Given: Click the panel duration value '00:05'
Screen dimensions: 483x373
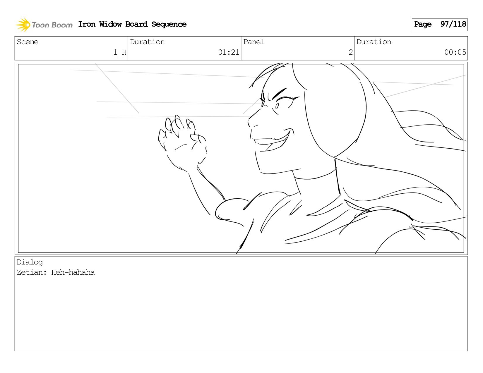Looking at the screenshot, I should coord(455,52).
